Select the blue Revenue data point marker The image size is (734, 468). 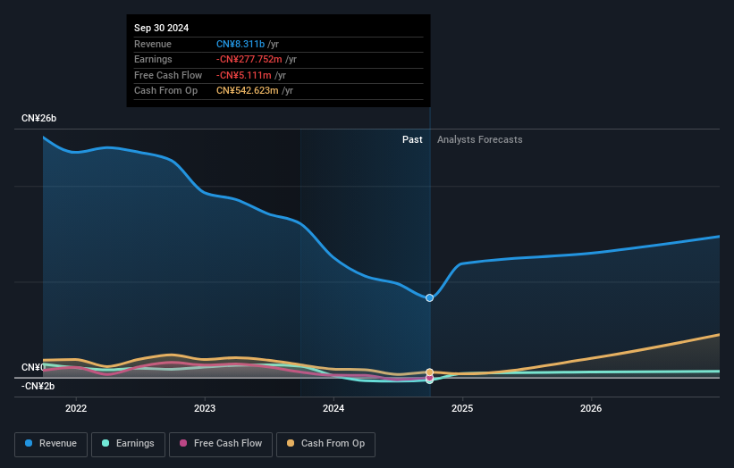tap(430, 297)
